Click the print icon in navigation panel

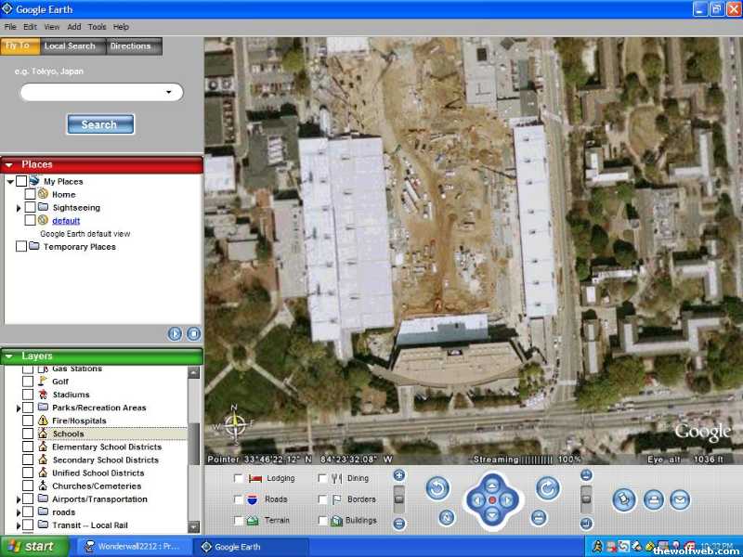click(653, 499)
